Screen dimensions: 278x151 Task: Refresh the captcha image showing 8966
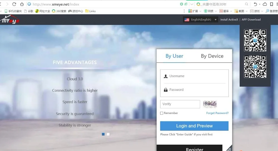coord(210,104)
